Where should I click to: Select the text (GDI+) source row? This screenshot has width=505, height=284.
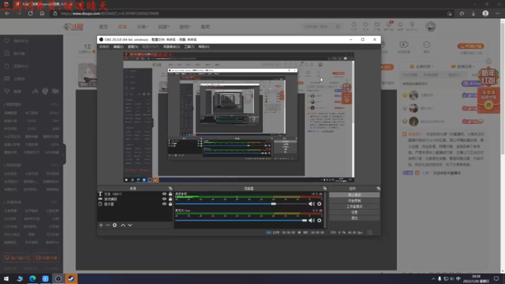click(x=135, y=194)
